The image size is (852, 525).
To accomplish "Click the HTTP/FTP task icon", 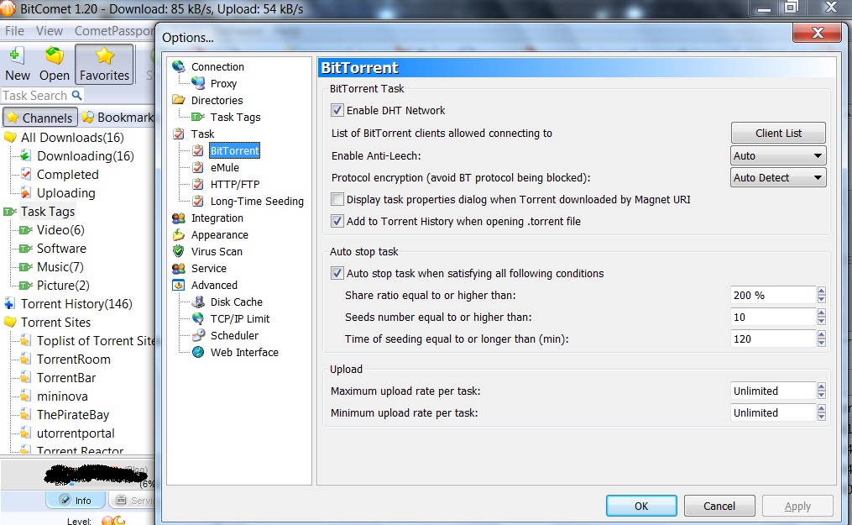I will click(198, 184).
